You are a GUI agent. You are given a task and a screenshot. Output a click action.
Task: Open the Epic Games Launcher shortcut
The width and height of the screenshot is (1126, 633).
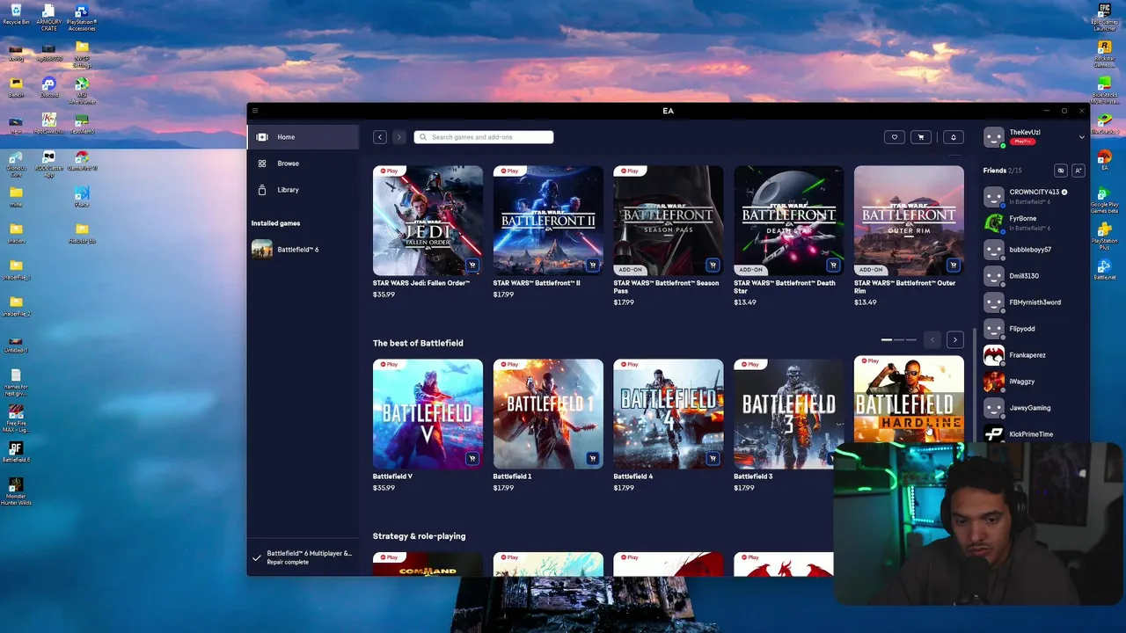point(1105,17)
